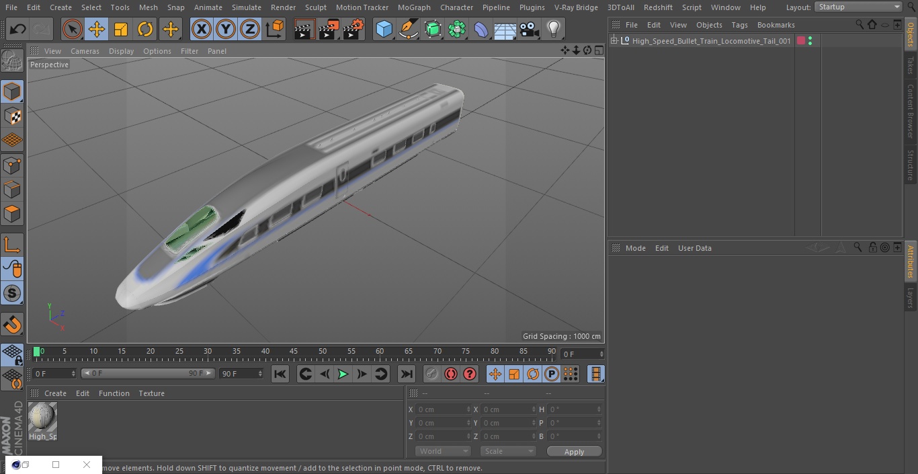
Task: Add a deformer object icon
Action: pos(481,29)
